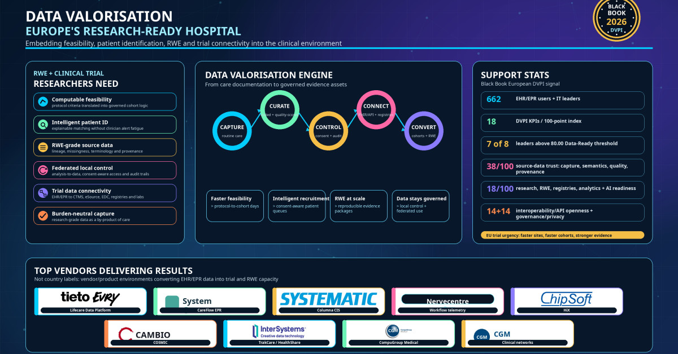The height and width of the screenshot is (354, 678).
Task: Click the Data stays governed card
Action: (421, 206)
